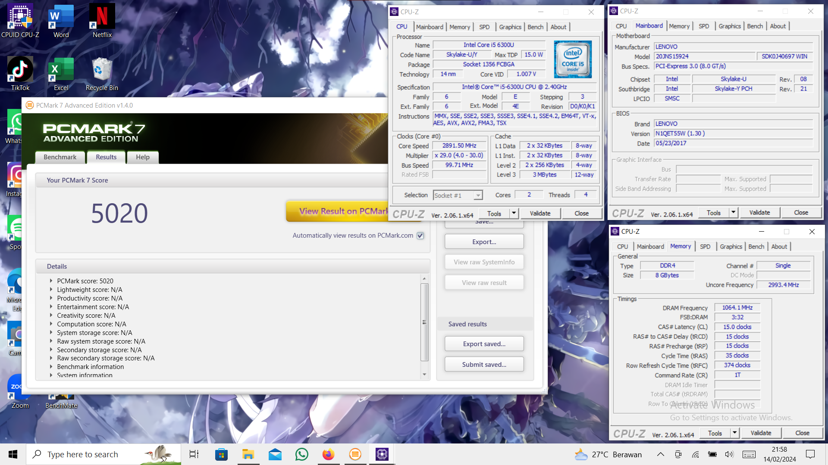Click View Result on PCMark button
Viewport: 828px width, 465px height.
pyautogui.click(x=337, y=211)
